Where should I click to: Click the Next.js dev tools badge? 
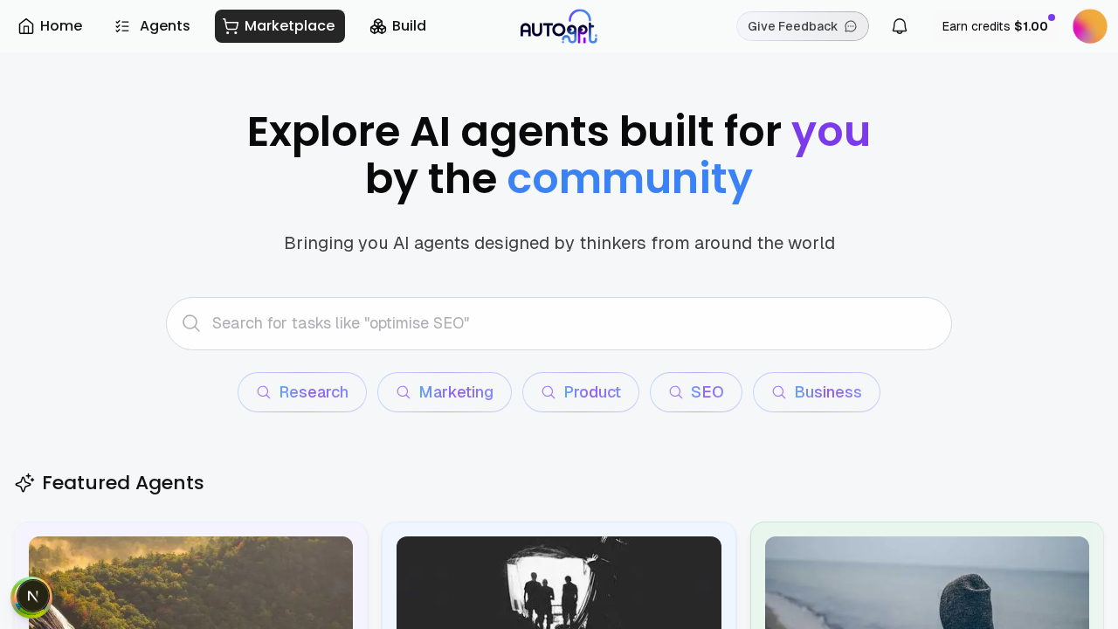[32, 597]
